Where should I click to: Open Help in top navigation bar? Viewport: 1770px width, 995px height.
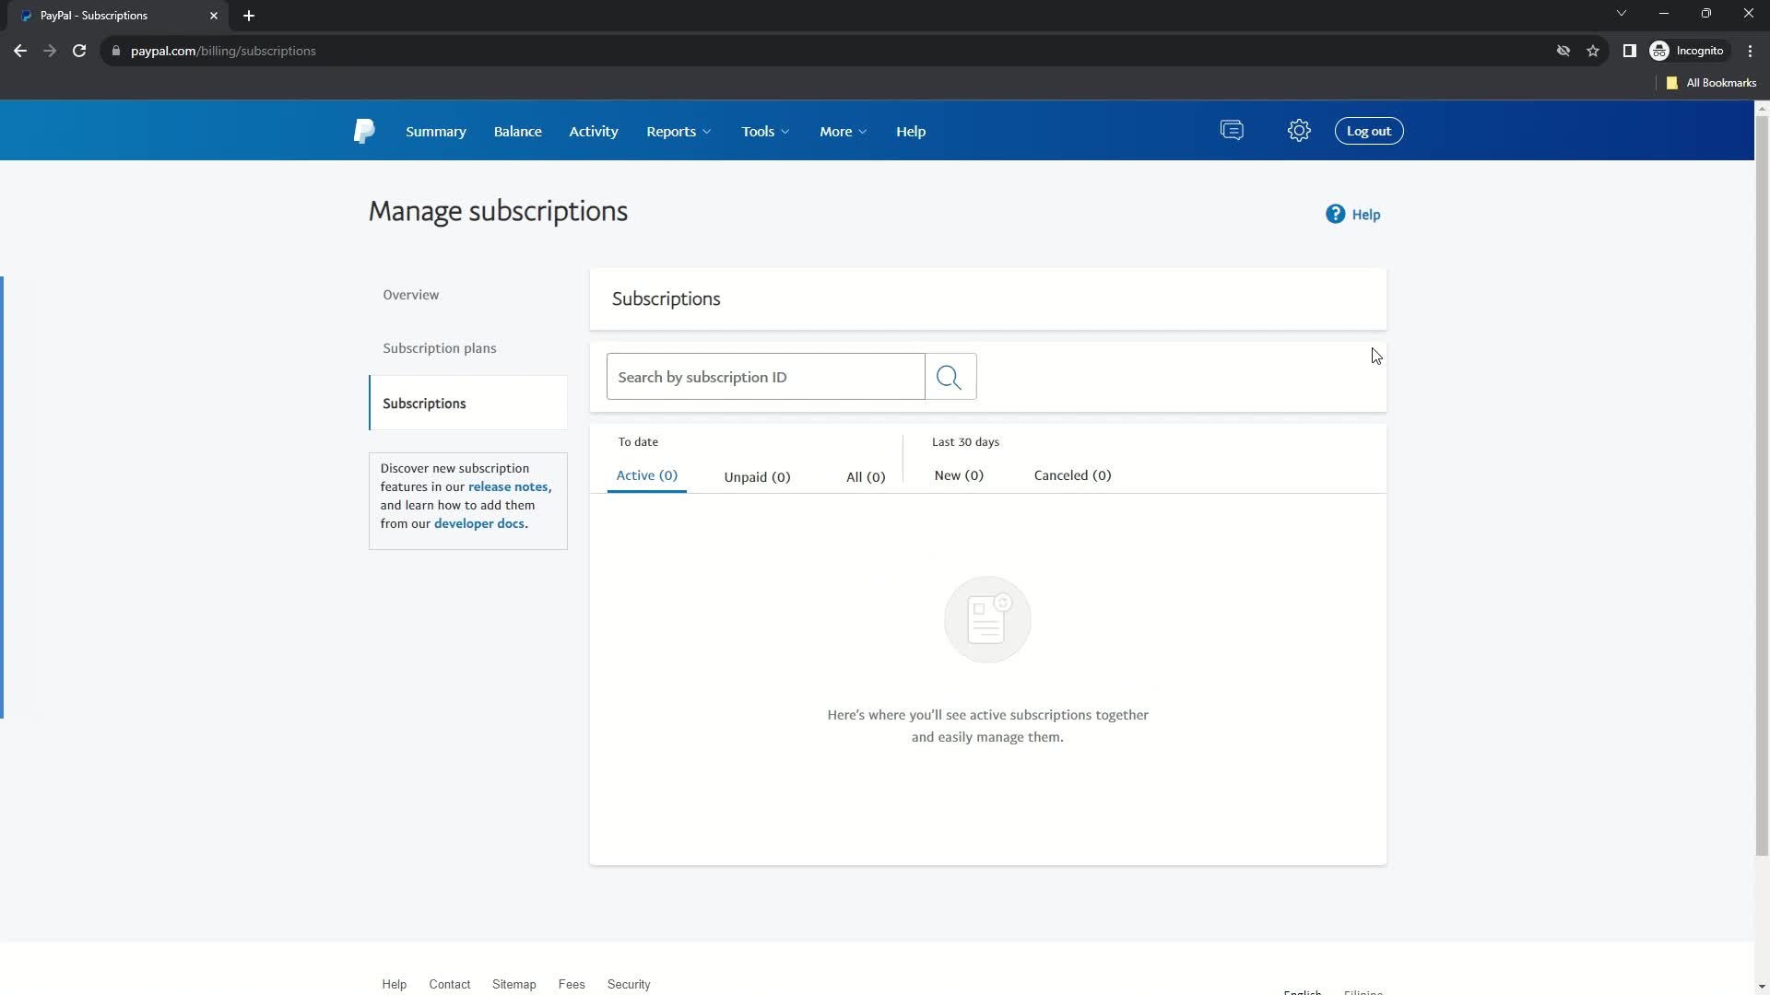pos(911,131)
